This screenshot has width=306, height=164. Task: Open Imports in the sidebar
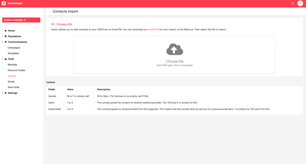12,76
